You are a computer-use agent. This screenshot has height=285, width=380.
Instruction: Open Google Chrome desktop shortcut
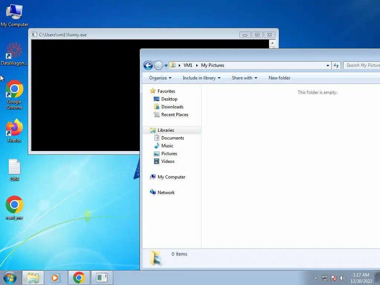(x=14, y=95)
